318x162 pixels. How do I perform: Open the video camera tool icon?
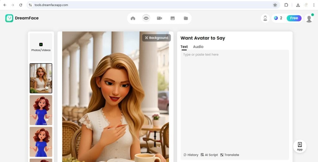(x=159, y=18)
